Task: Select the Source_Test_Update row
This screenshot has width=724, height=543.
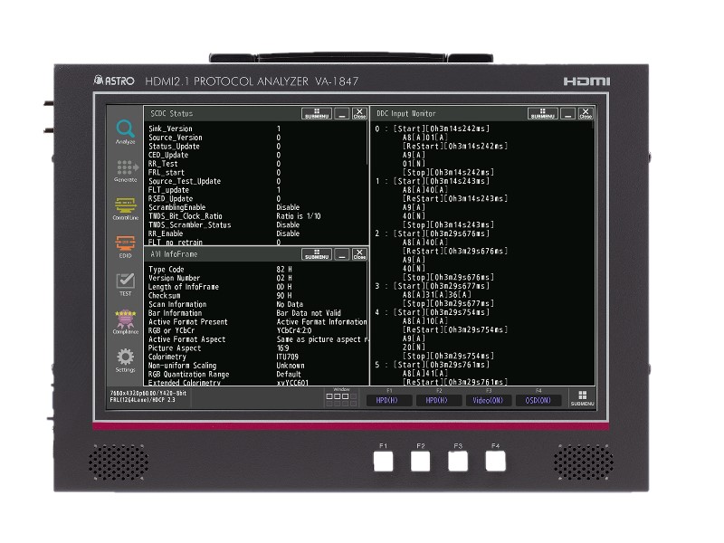Action: tap(257, 182)
